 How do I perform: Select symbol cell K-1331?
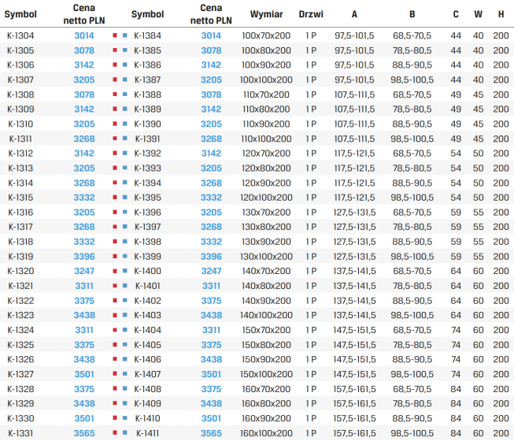pos(20,433)
